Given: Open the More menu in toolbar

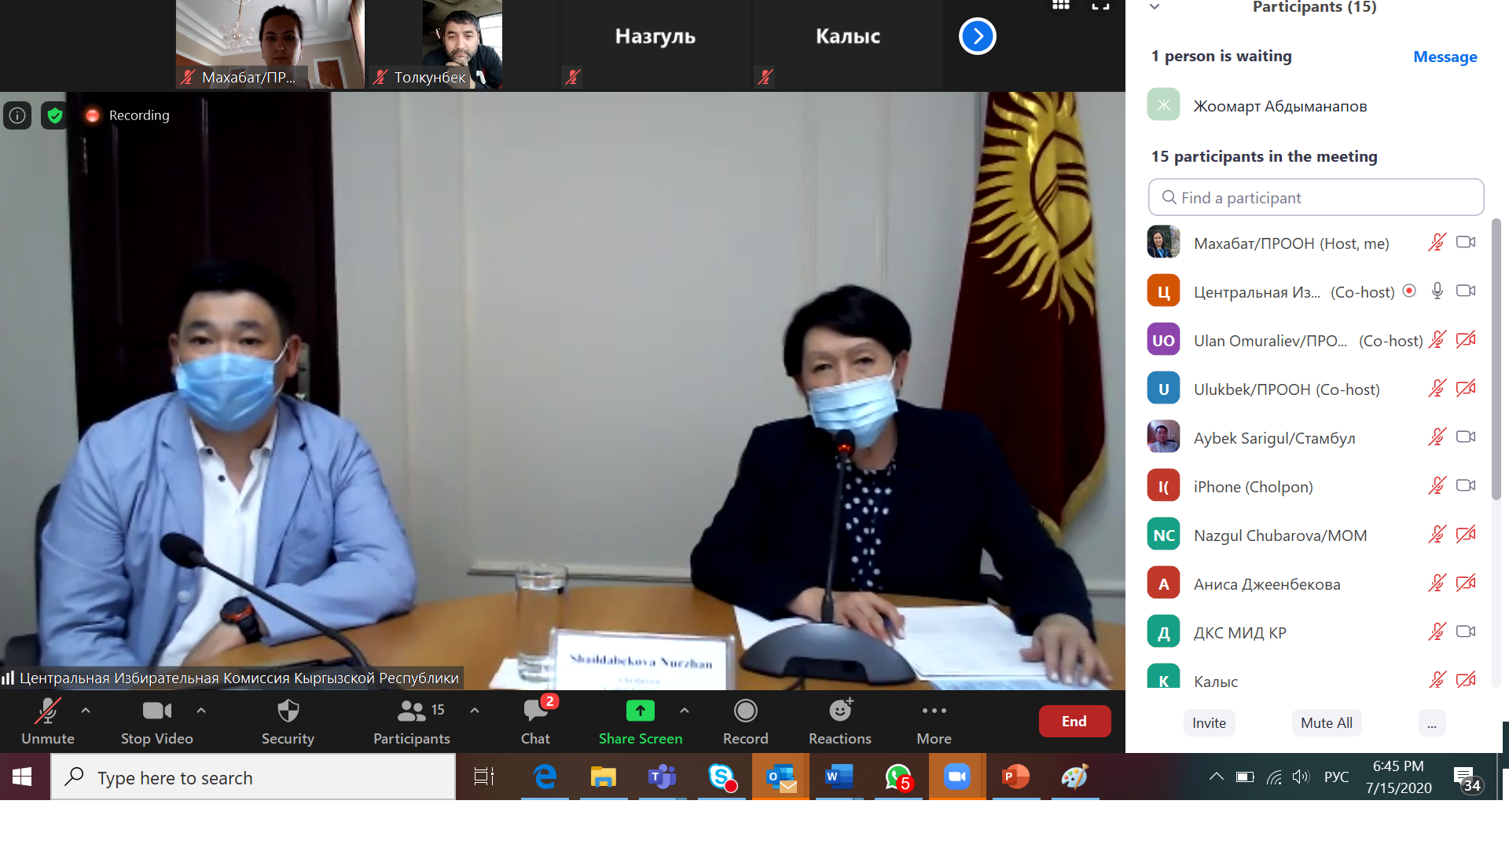Looking at the screenshot, I should click(x=934, y=711).
